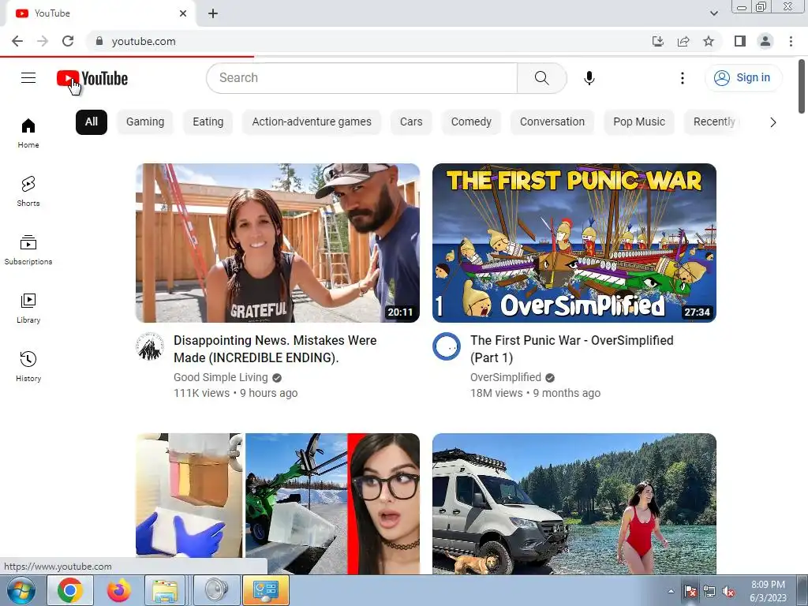The width and height of the screenshot is (808, 606).
Task: Close the YouTube tab
Action: pyautogui.click(x=183, y=13)
